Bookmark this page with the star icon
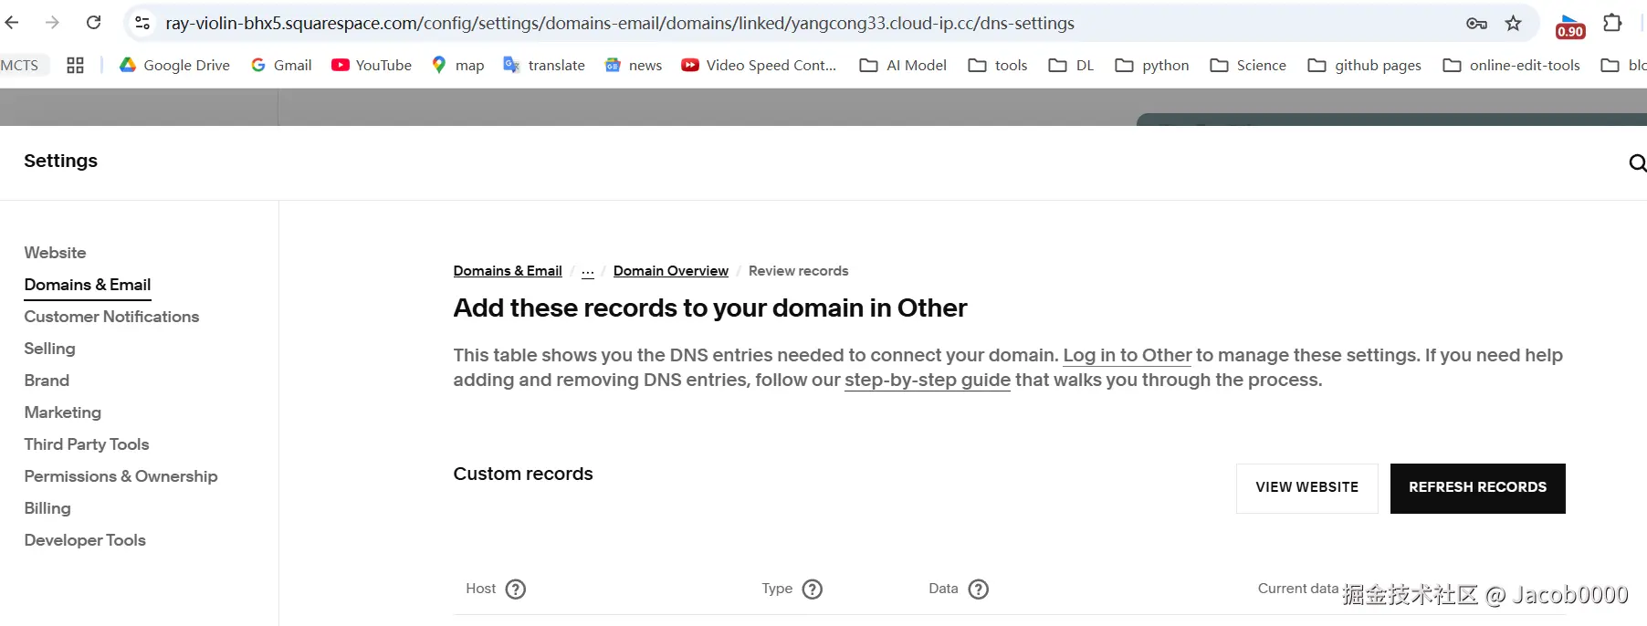The image size is (1647, 626). click(x=1514, y=23)
